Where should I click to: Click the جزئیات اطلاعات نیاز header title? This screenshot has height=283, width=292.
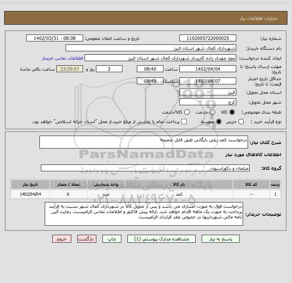(x=259, y=18)
